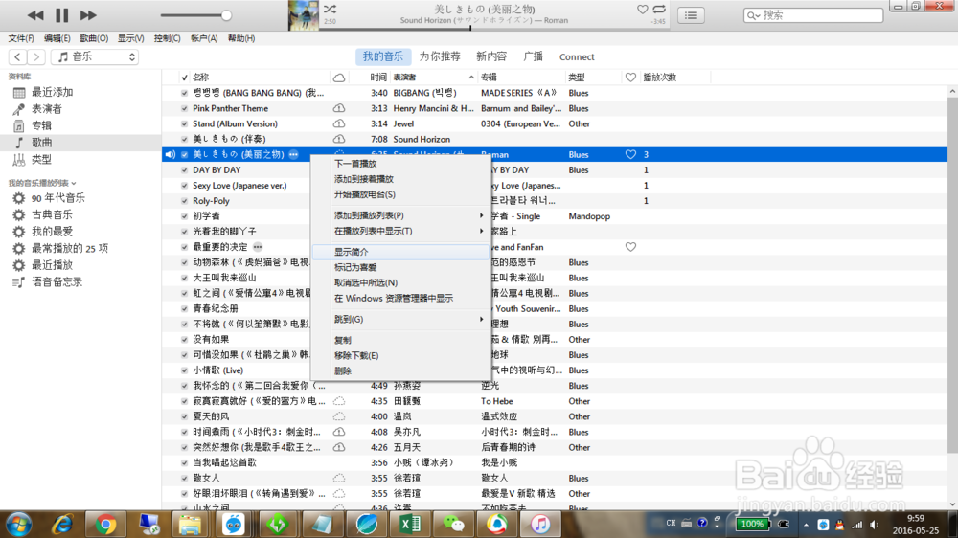Switch to 我的音乐 tab
Image resolution: width=958 pixels, height=538 pixels.
(x=383, y=56)
